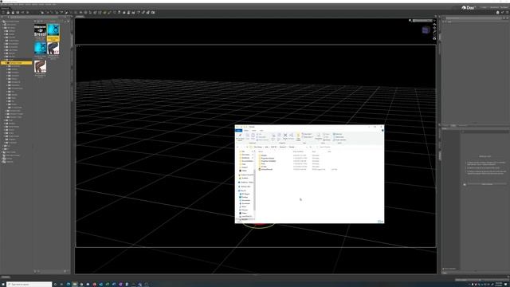Click the Windows taskbar search box
Screen dimensions: 510x287
pyautogui.click(x=29, y=284)
